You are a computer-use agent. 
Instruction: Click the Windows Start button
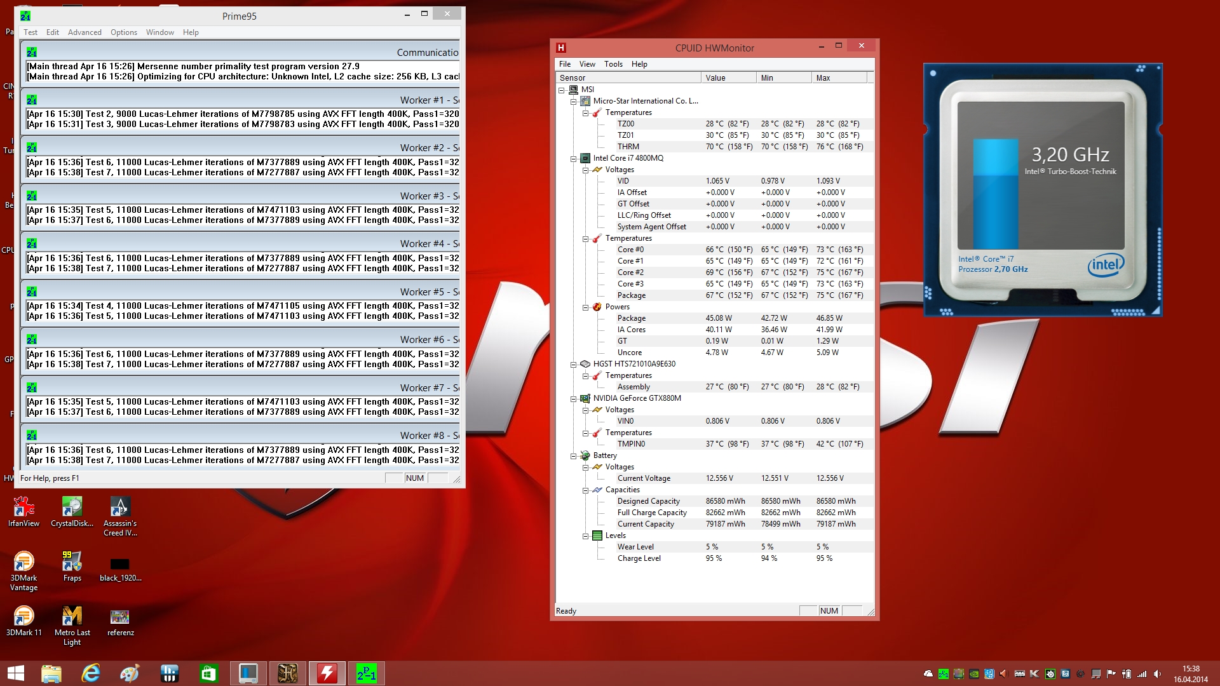point(15,673)
